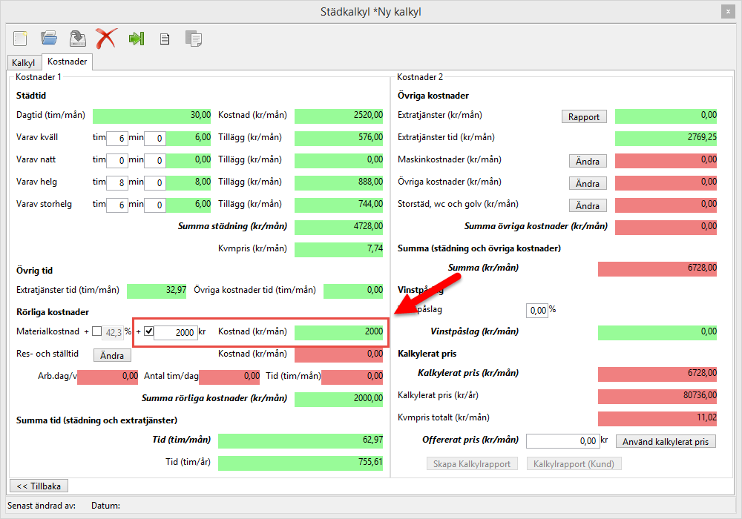Select the Kostnader tab
This screenshot has height=519, width=742.
tap(67, 62)
